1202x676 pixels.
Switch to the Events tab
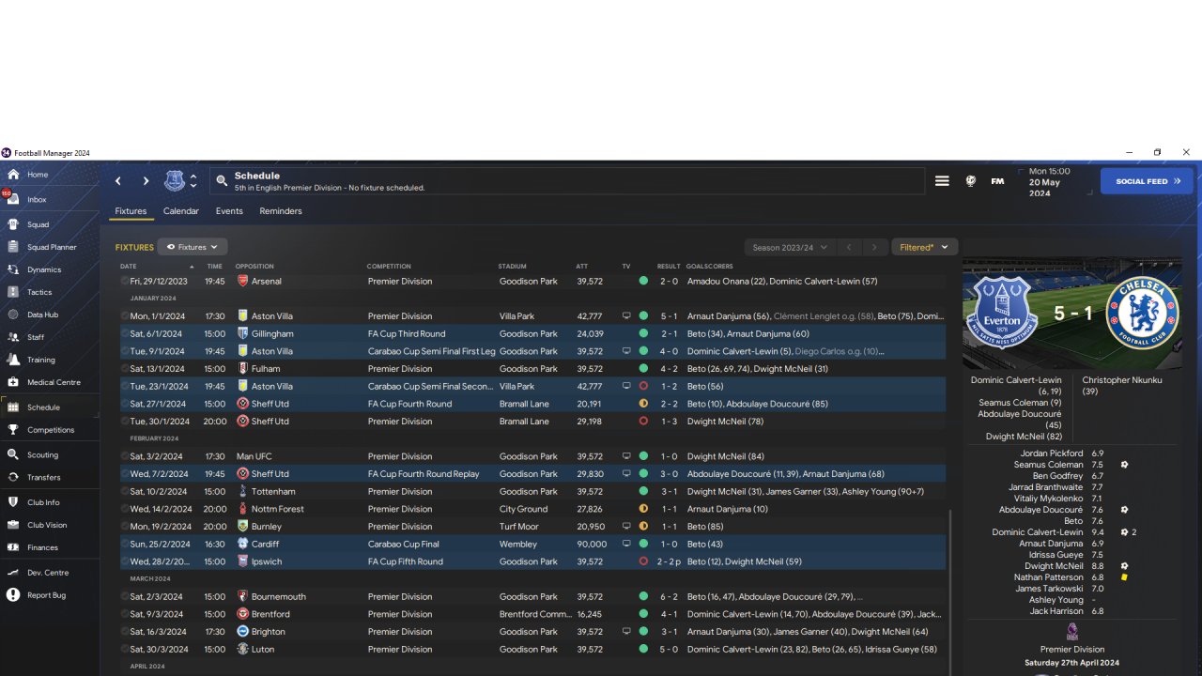click(x=229, y=211)
